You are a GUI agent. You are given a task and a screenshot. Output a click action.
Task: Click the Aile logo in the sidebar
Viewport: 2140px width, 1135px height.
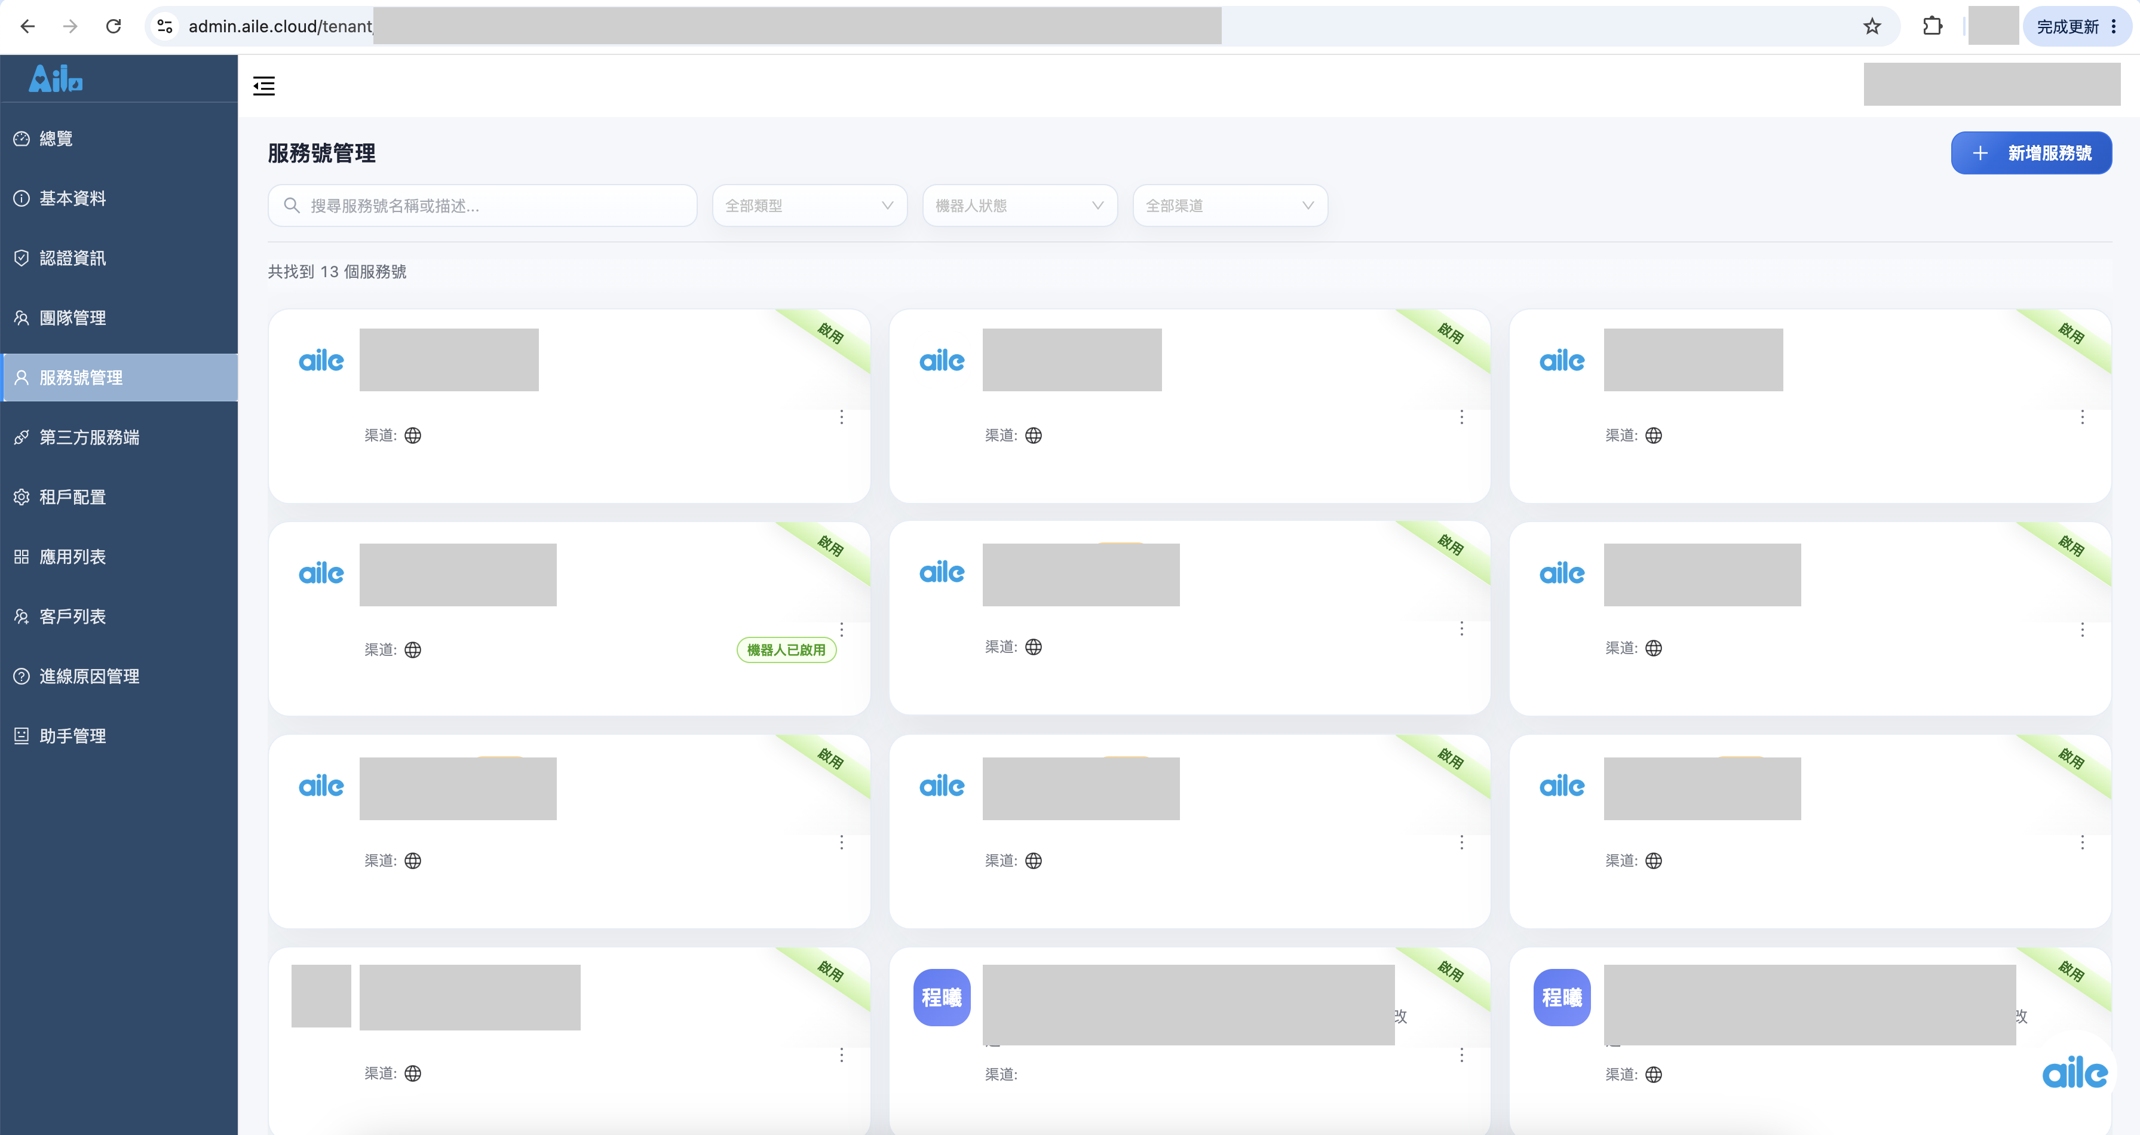coord(56,79)
